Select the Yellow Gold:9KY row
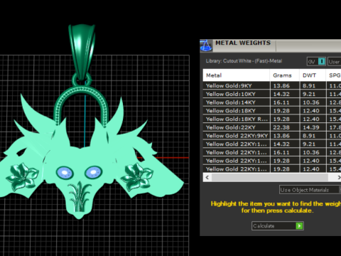The width and height of the screenshot is (341, 256). tap(272, 86)
